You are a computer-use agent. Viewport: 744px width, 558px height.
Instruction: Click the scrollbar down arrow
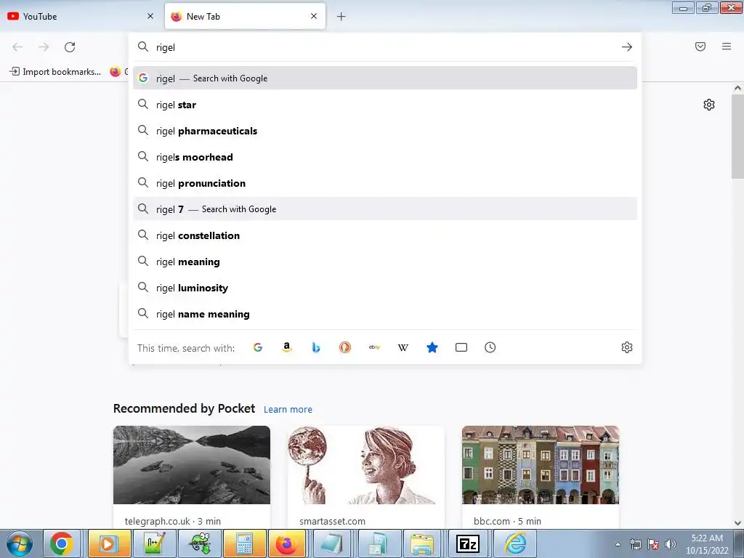click(x=737, y=523)
